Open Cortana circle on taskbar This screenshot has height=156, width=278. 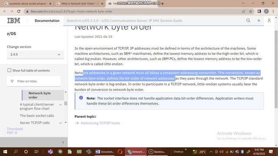point(26,152)
